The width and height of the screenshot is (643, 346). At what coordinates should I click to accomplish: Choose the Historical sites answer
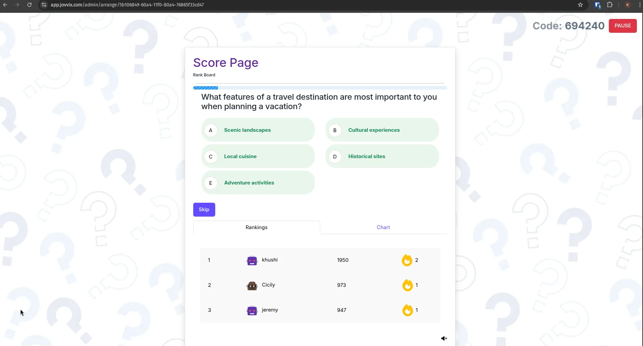tap(382, 156)
